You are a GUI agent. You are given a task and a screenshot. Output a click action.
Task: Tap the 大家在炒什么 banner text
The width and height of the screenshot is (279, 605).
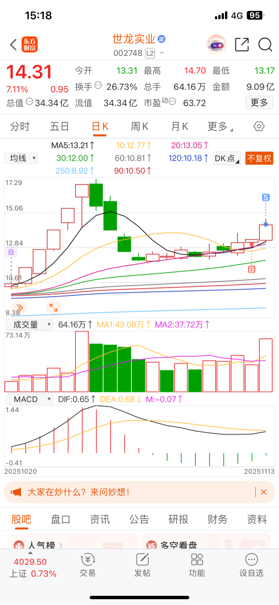tap(78, 492)
